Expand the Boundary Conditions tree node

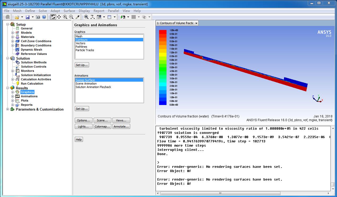[x=12, y=45]
